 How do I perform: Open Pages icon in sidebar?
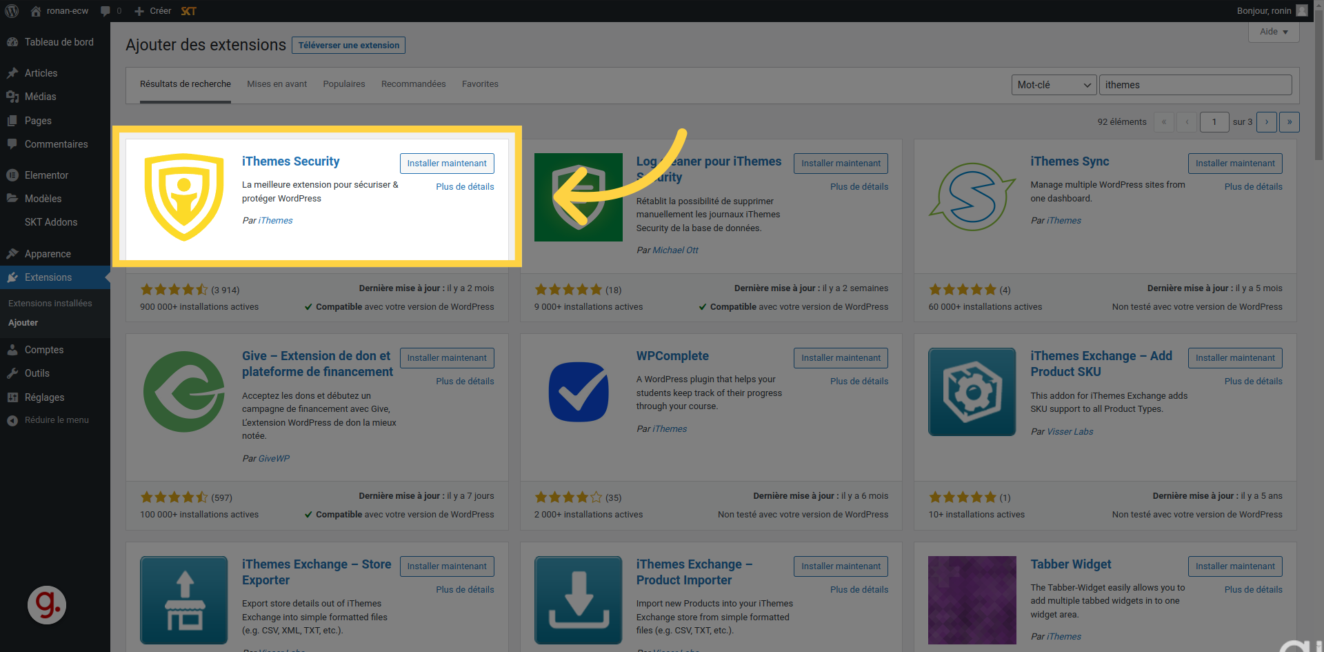(12, 121)
